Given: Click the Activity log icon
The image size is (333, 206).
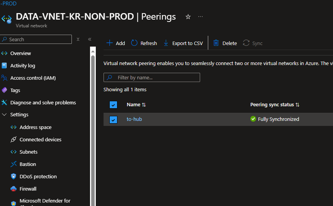Looking at the screenshot, I should coord(4,65).
